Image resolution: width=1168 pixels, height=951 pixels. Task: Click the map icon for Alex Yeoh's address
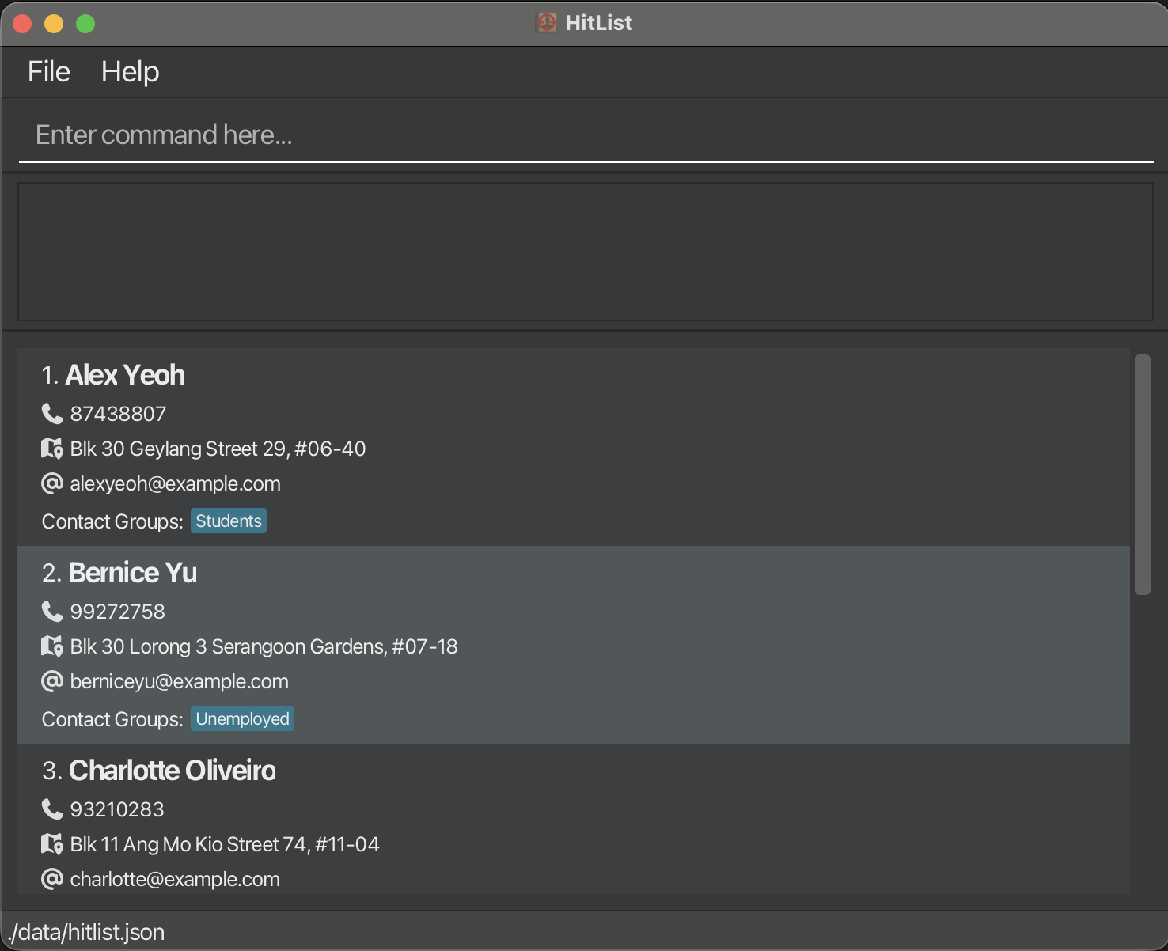[52, 449]
